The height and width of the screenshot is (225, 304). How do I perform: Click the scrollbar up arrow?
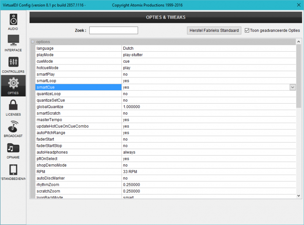pos(299,42)
